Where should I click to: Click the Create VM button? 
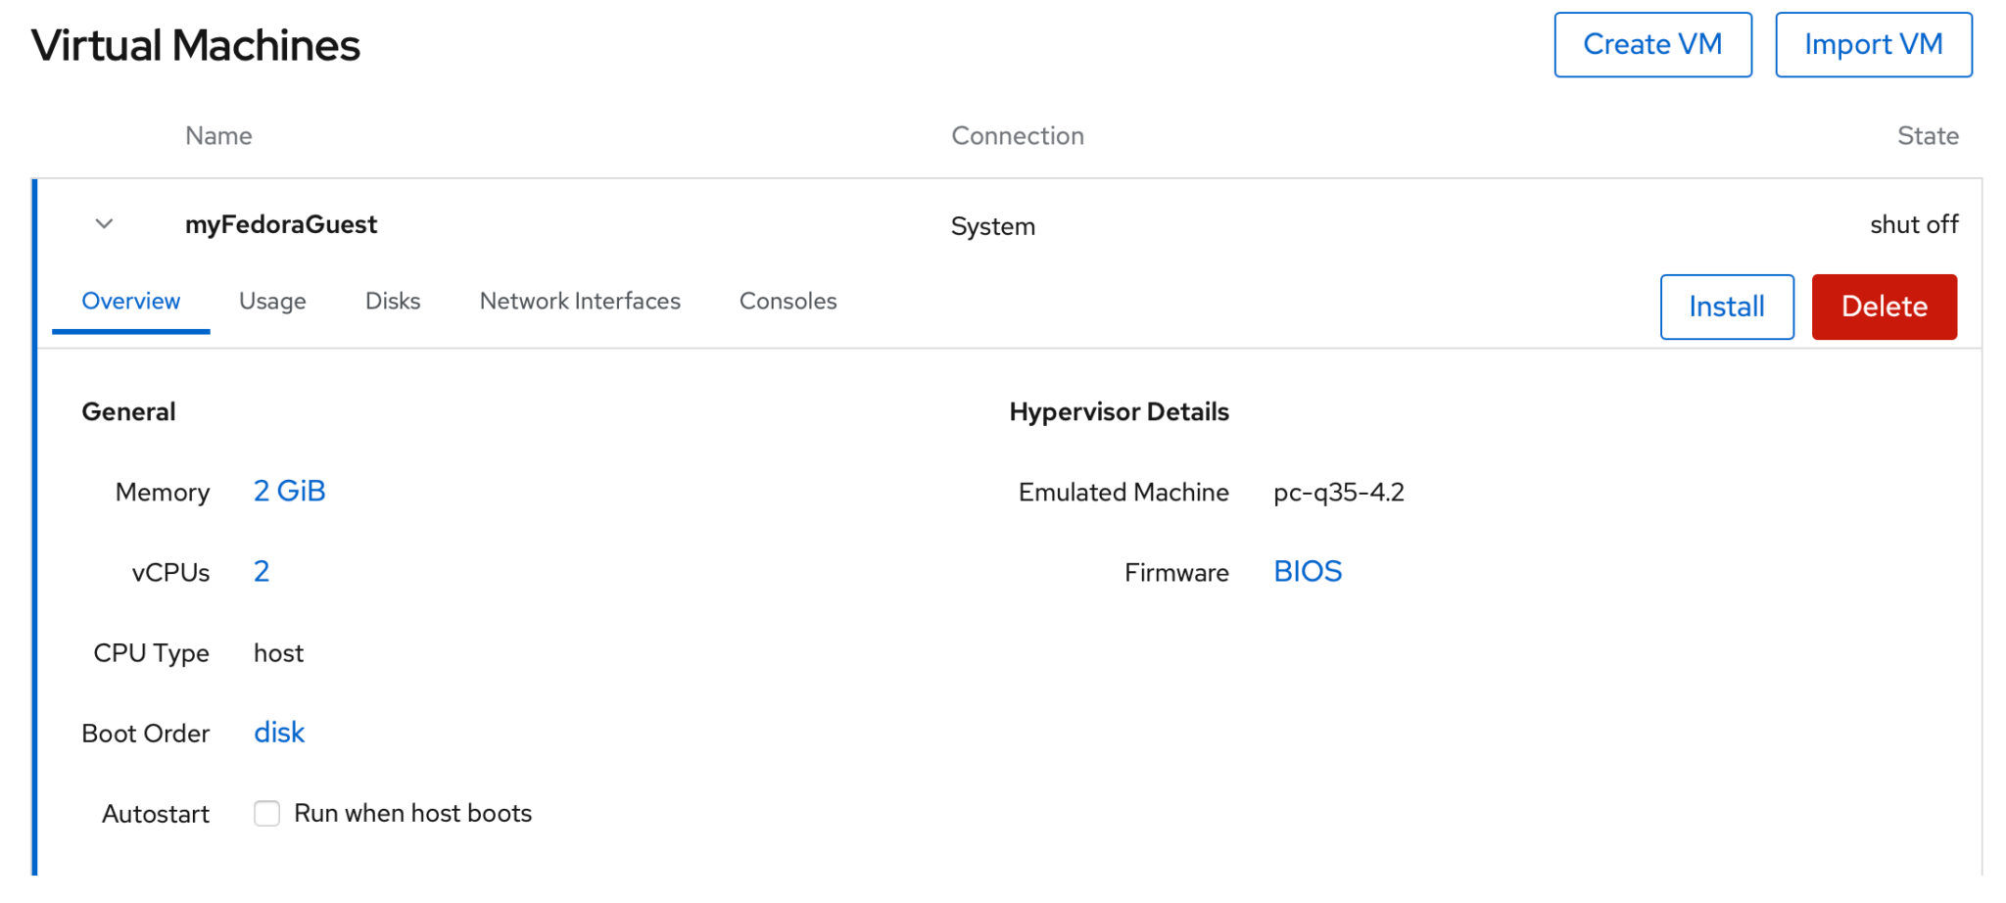(x=1651, y=45)
